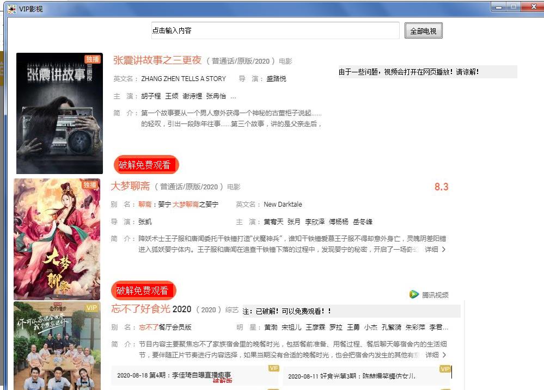Screen dimensions: 544x390
Task: Click actor 王倾 link
Action: pyautogui.click(x=172, y=96)
